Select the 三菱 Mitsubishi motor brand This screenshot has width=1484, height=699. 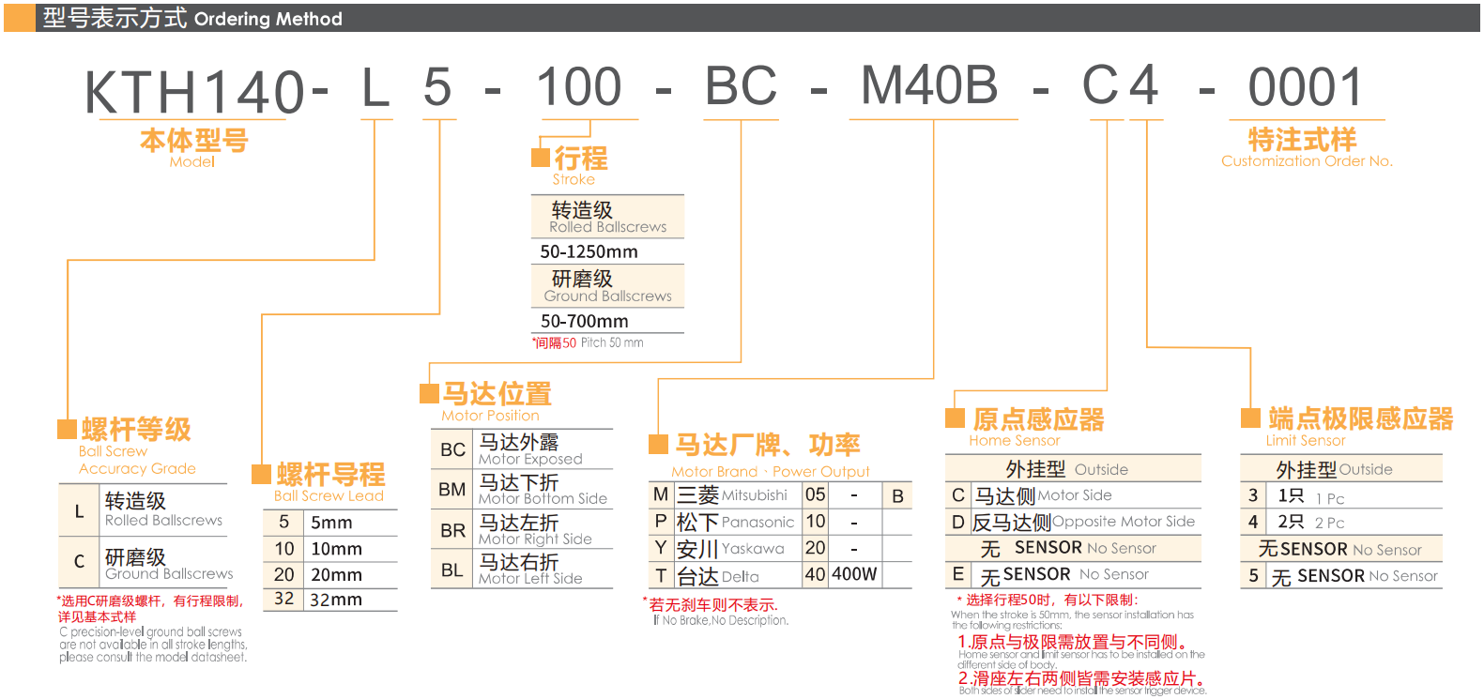[731, 495]
